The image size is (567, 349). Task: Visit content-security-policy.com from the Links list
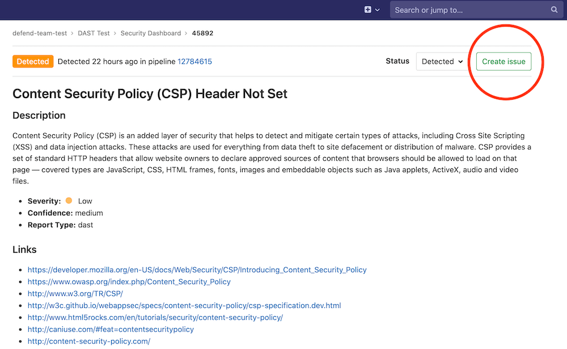89,341
